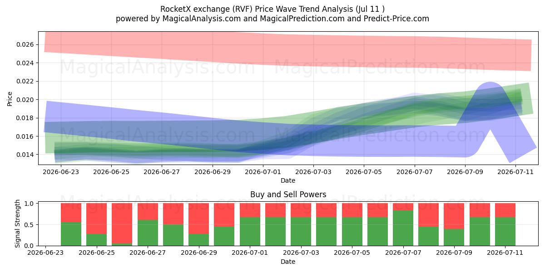The height and width of the screenshot is (272, 545).
Task: Click the red sell bar for 2026-07-09
Action: click(454, 216)
